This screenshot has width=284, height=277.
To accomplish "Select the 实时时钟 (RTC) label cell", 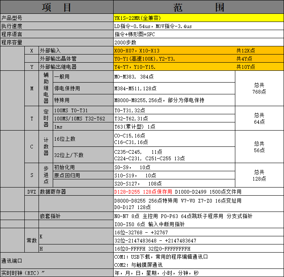I will (x=56, y=273).
